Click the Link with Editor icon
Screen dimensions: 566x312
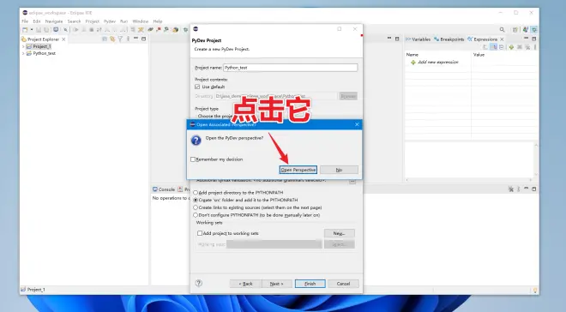(x=112, y=39)
